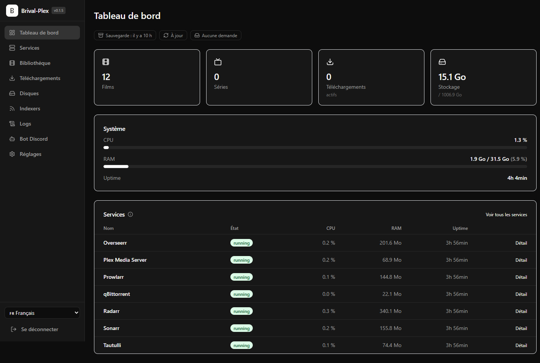Click the Séries TV icon
The width and height of the screenshot is (540, 363).
[218, 62]
